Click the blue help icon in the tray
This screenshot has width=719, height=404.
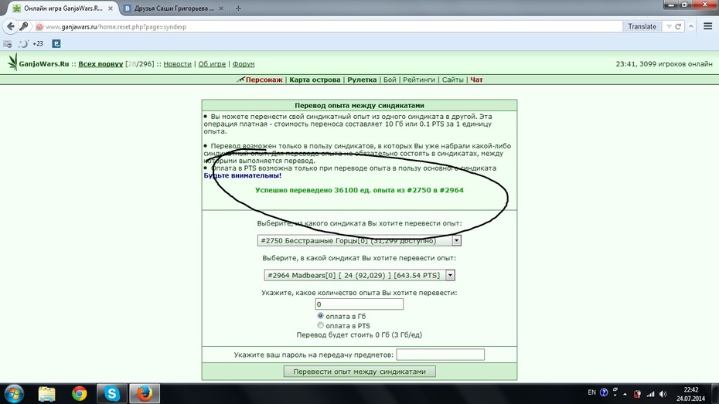tap(604, 392)
